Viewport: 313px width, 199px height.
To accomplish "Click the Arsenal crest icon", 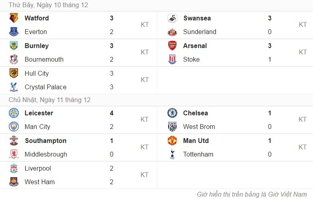I will tap(173, 46).
